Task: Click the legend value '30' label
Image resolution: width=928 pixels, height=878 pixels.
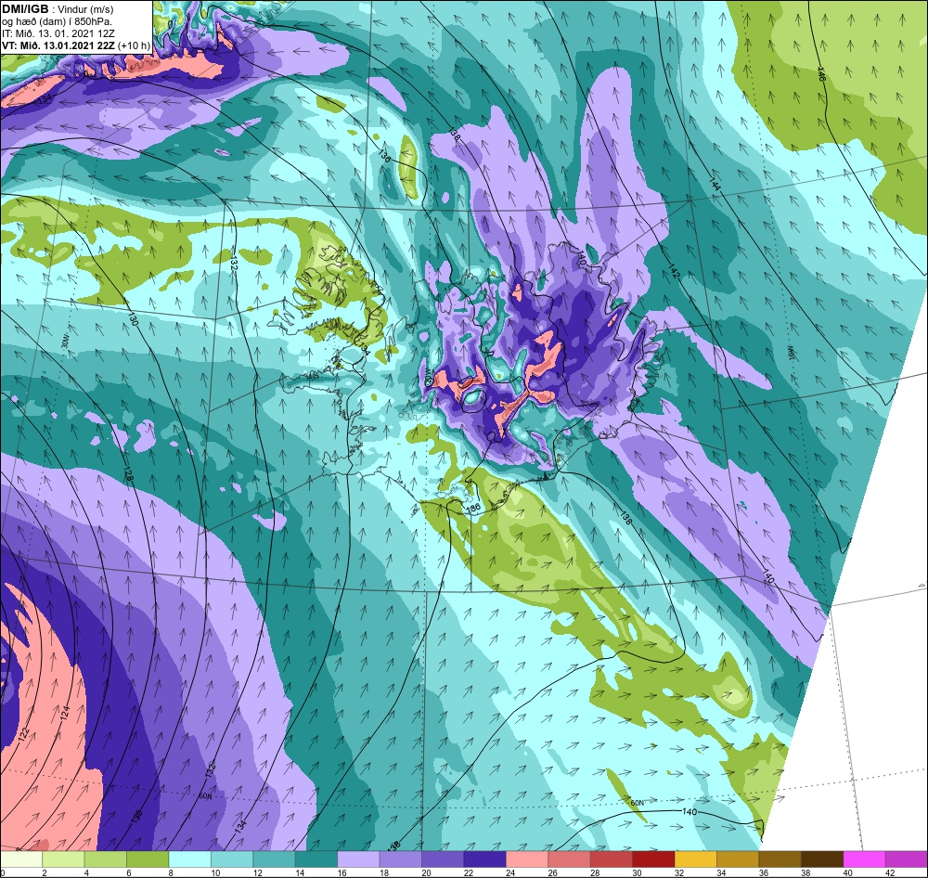Action: click(x=637, y=872)
